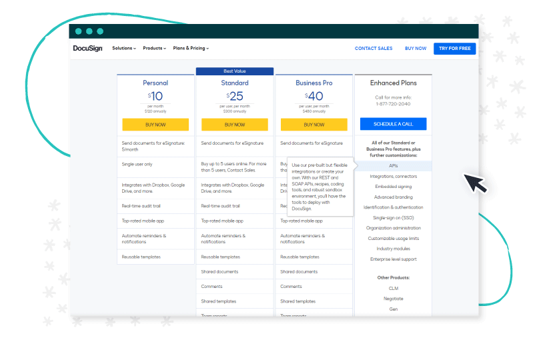Image resolution: width=547 pixels, height=348 pixels.
Task: Click Standard Buy up to 5 users row
Action: coord(234,167)
